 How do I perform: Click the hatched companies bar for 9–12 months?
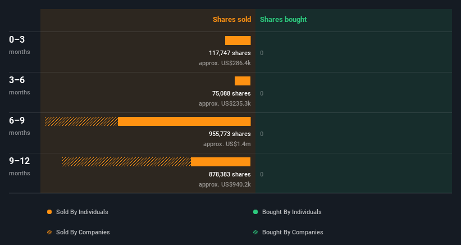click(x=126, y=162)
